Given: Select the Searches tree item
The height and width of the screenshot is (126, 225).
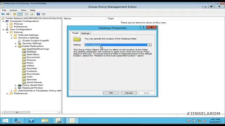Looking at the screenshot, I should [x=31, y=79].
